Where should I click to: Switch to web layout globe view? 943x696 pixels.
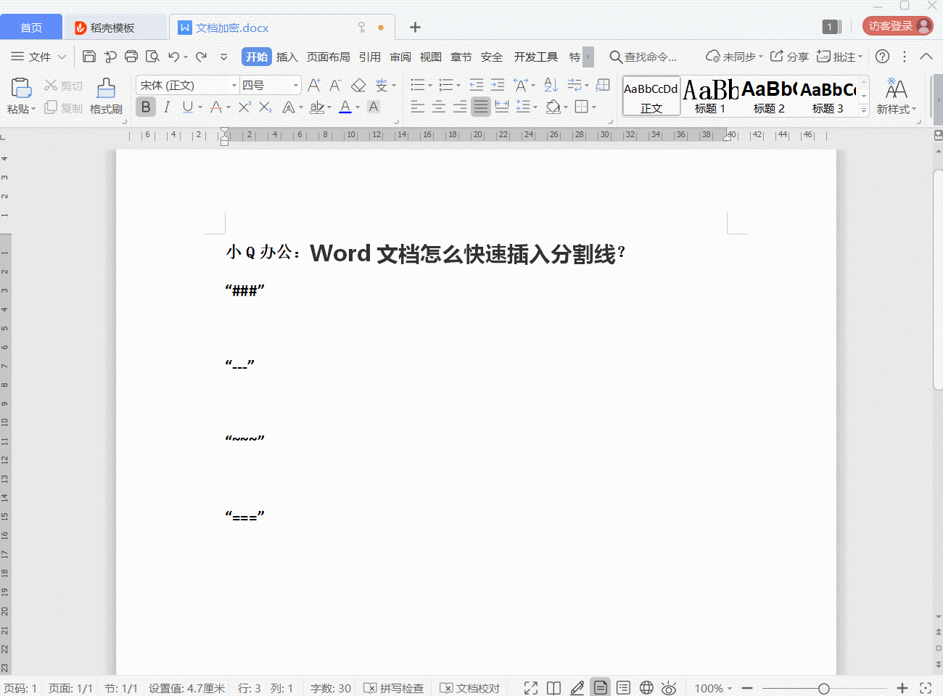tap(646, 688)
